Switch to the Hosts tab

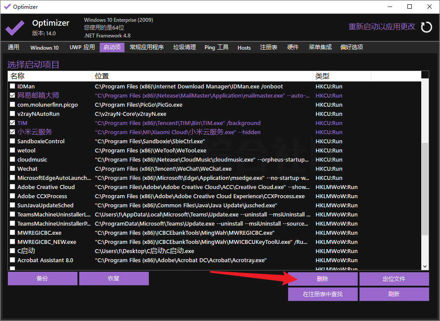click(x=244, y=47)
